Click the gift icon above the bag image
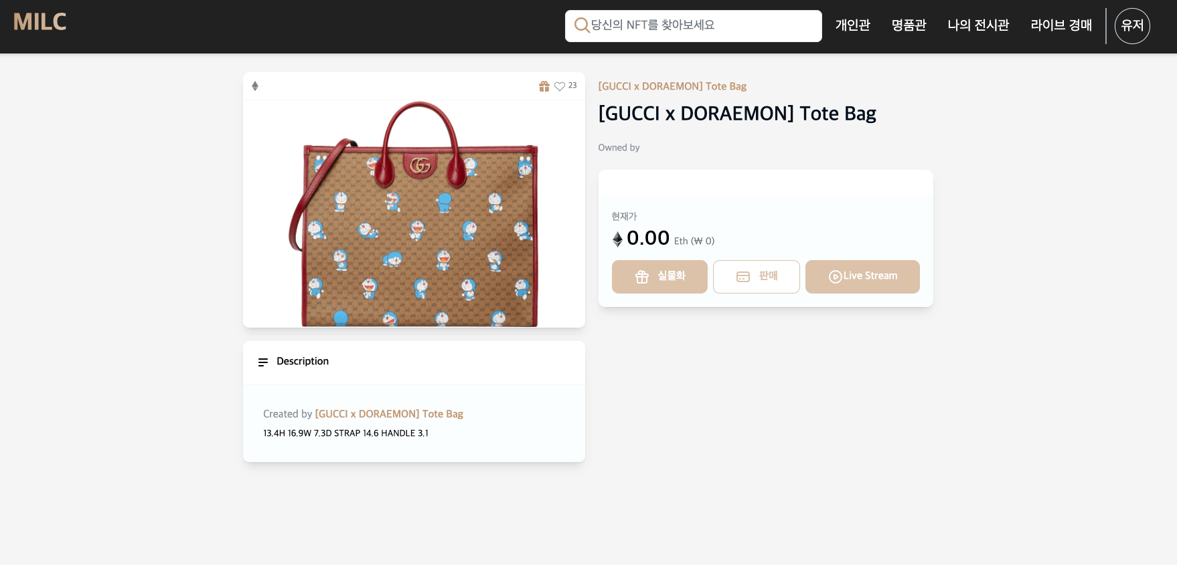 pos(544,86)
